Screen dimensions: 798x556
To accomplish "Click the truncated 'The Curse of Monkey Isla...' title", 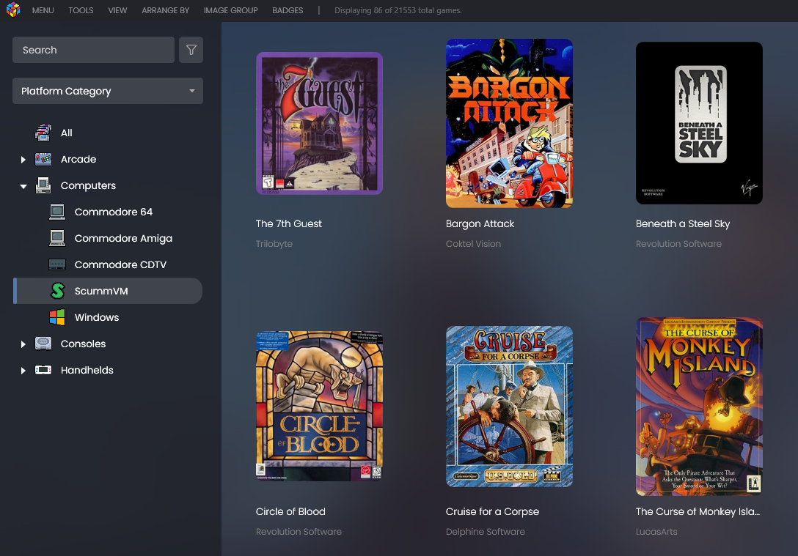I will (x=698, y=511).
